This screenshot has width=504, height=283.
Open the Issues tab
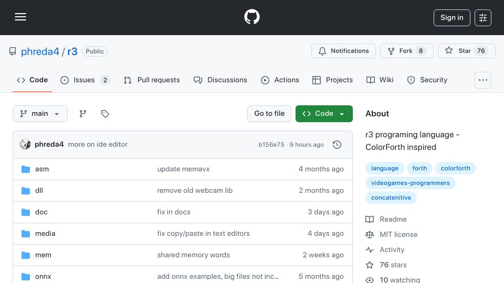click(x=85, y=80)
